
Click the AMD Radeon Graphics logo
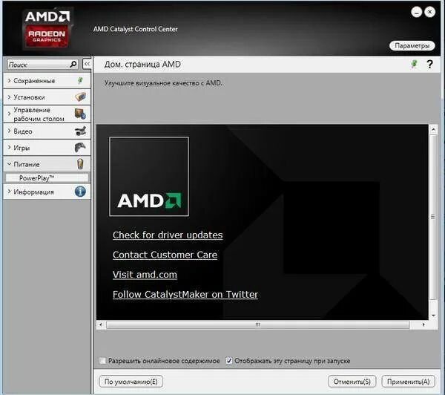point(47,29)
